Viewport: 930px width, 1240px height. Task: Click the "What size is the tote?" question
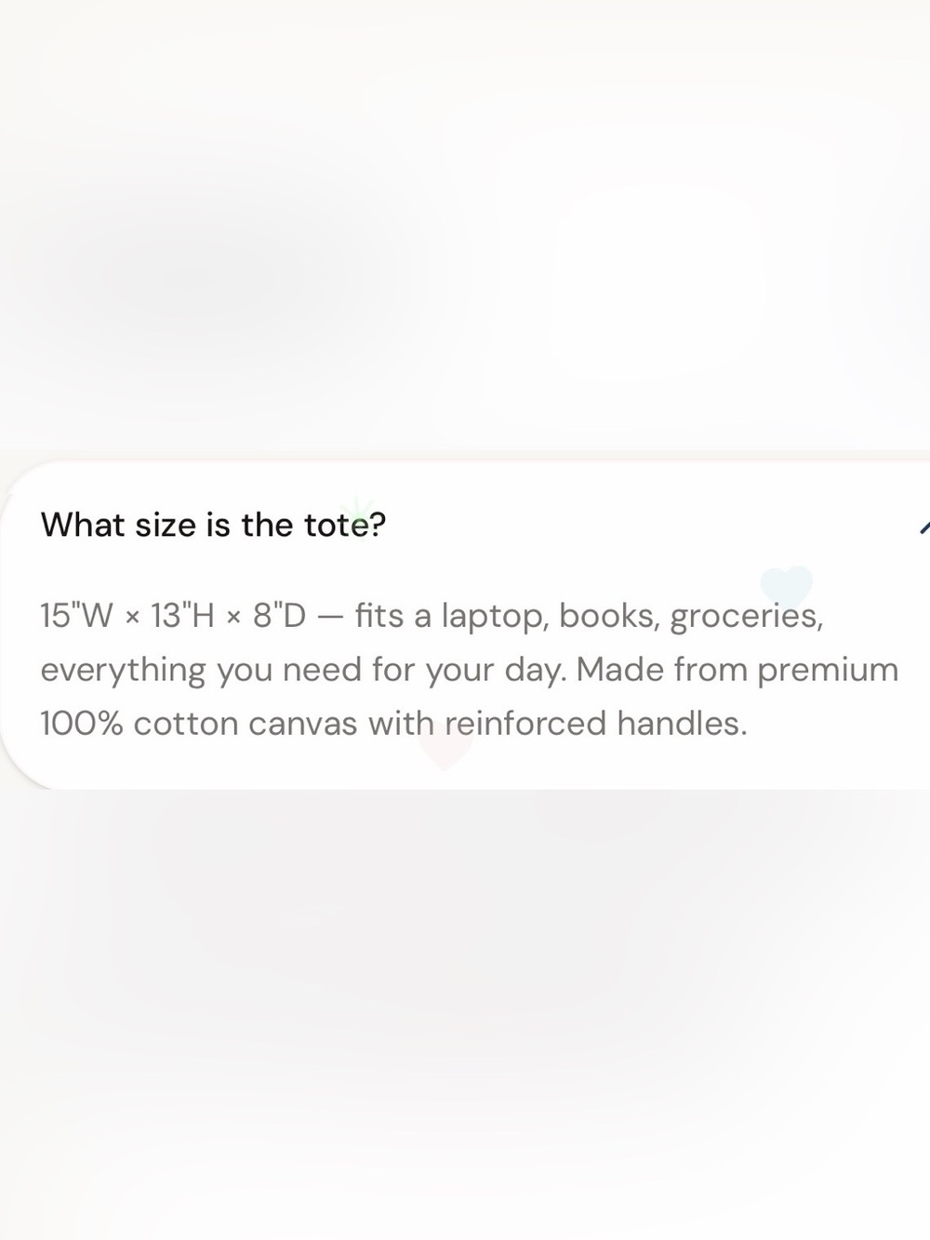pyautogui.click(x=213, y=525)
